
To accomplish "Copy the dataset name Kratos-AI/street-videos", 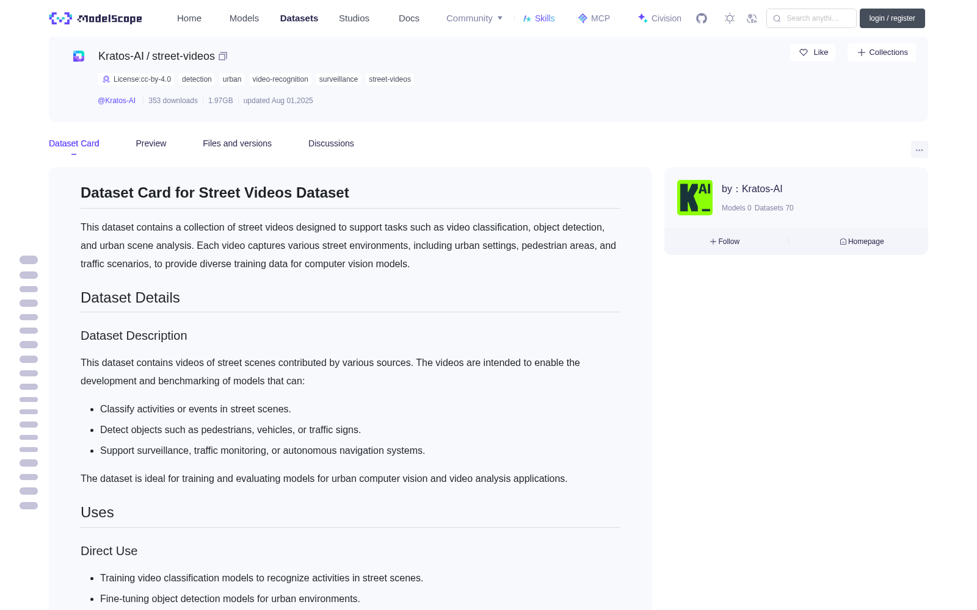I will click(223, 56).
